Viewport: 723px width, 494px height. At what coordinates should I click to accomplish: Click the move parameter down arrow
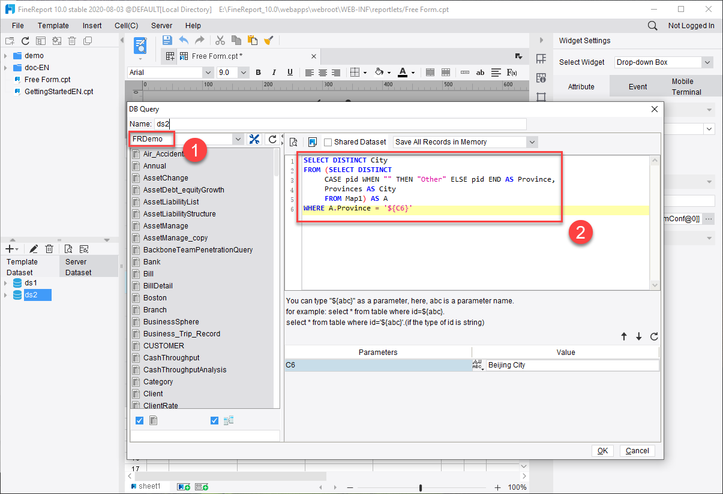639,337
